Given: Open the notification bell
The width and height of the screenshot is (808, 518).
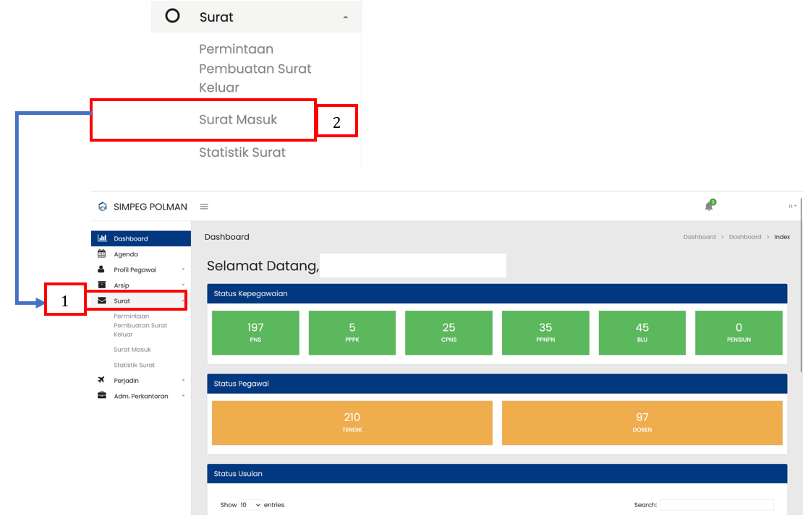Looking at the screenshot, I should 709,207.
